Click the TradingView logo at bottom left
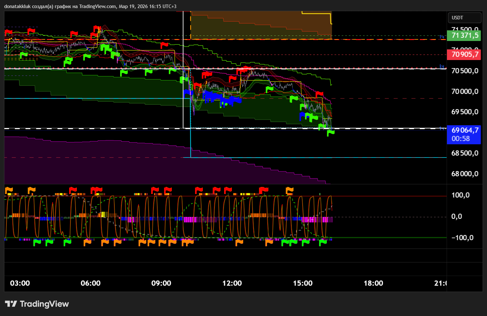Viewport: 487px width, 316px height. 37,304
